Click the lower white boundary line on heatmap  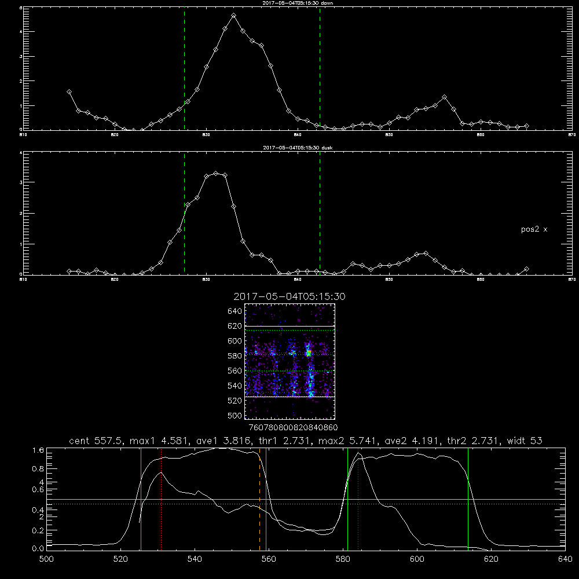tap(290, 397)
